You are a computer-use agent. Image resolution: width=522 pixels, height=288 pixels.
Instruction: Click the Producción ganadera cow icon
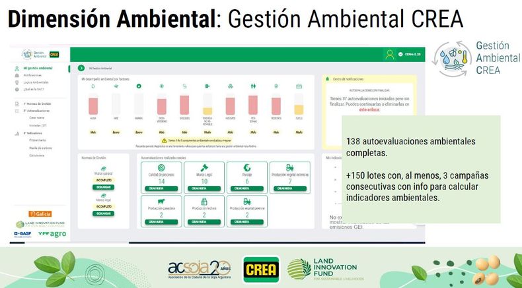point(161,202)
